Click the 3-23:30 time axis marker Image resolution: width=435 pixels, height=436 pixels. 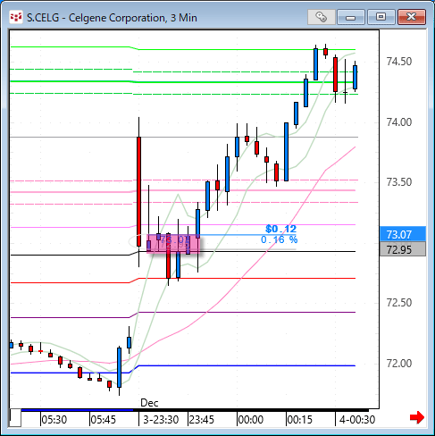click(x=161, y=420)
